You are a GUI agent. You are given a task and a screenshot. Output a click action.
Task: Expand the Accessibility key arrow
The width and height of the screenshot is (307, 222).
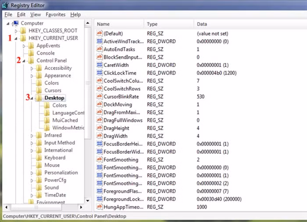point(32,68)
